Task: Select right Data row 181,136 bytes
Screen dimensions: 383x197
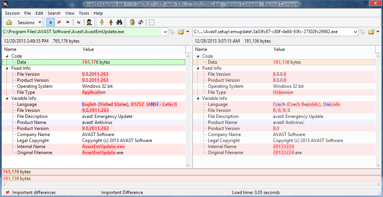Action: (284, 62)
